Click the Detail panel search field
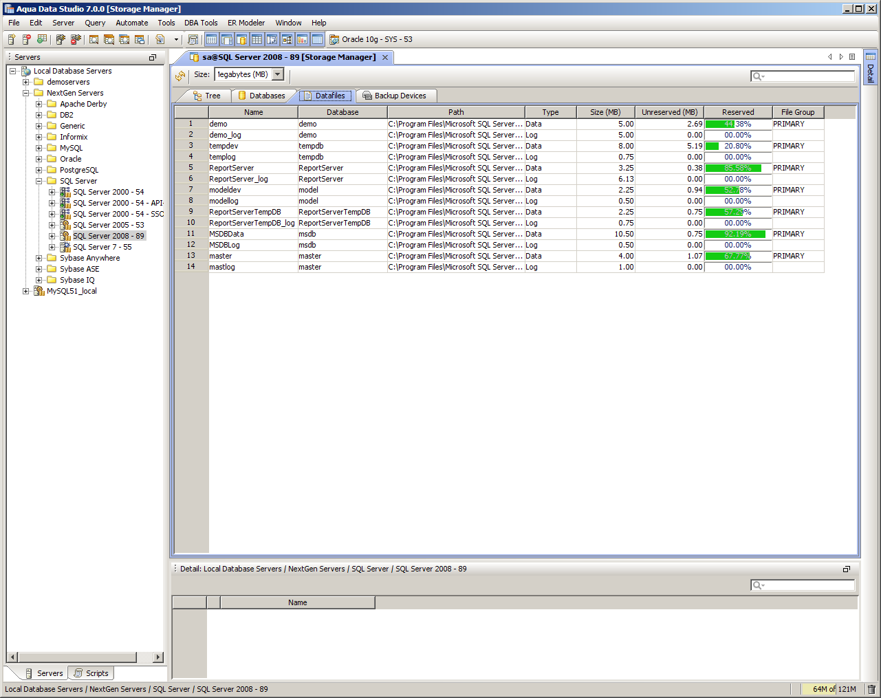The image size is (881, 698). click(x=803, y=585)
